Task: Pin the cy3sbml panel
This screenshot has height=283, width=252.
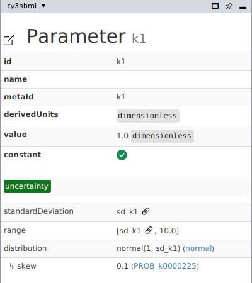Action: point(229,6)
